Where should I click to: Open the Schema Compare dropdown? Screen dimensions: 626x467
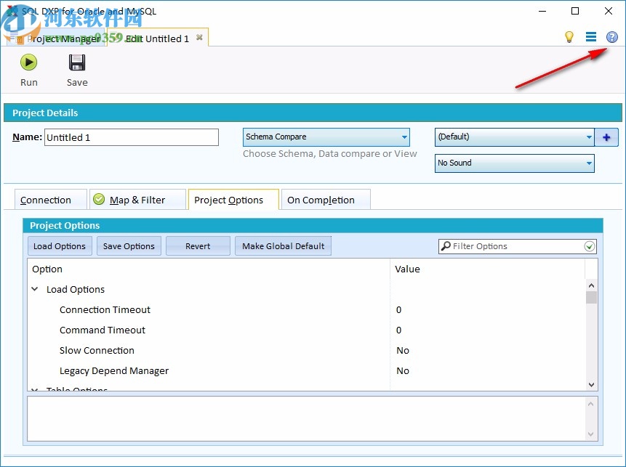pos(404,137)
